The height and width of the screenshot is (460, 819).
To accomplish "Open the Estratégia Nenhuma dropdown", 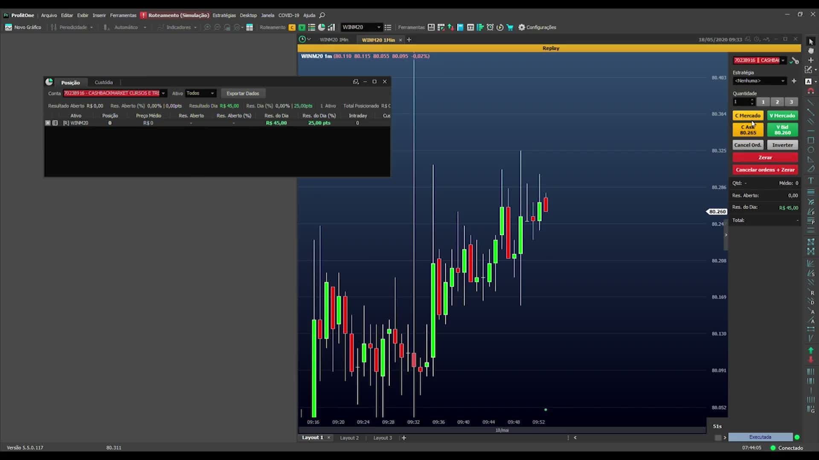I will pyautogui.click(x=759, y=81).
